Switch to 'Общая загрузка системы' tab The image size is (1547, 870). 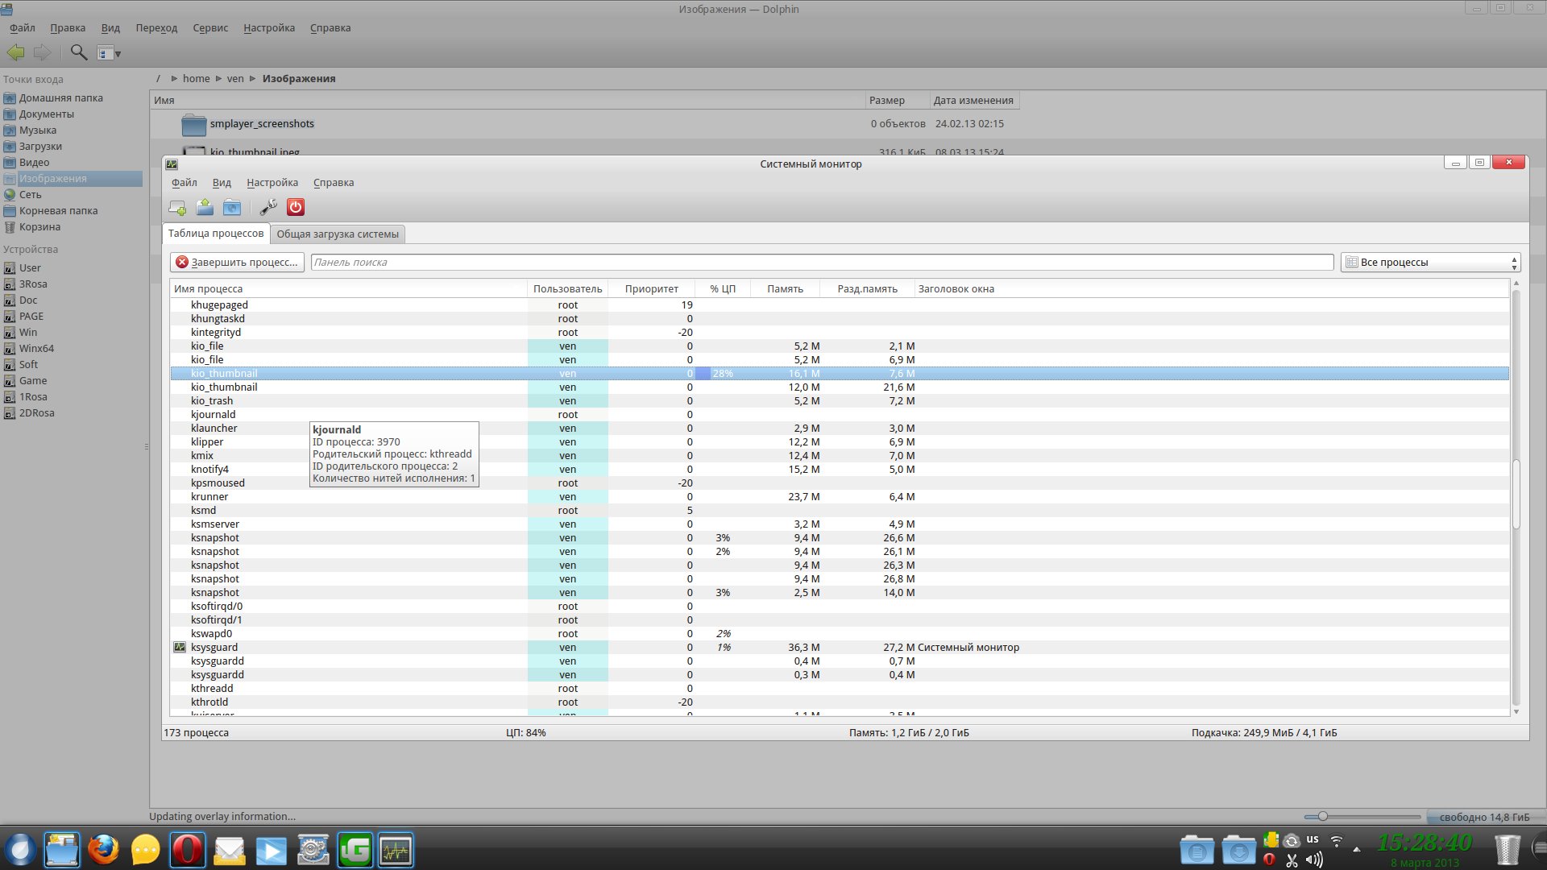(x=338, y=234)
